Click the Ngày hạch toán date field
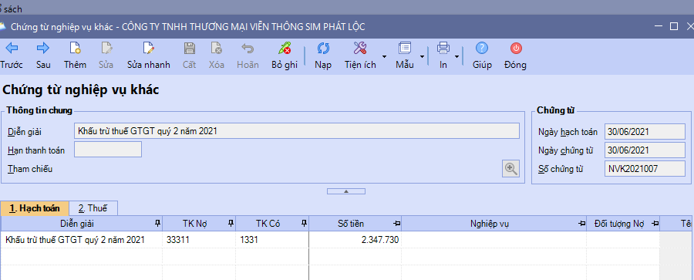Image resolution: width=694 pixels, height=280 pixels. (x=645, y=132)
